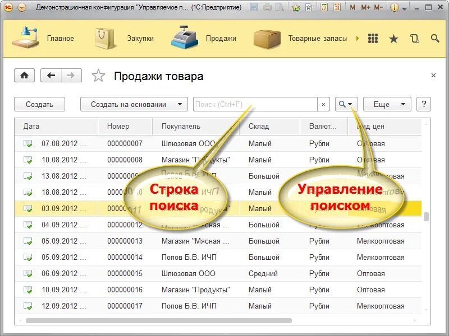Viewport: 449px width, 336px height.
Task: Click posted document icon for 10.09.2012 row
Action: click(x=28, y=290)
